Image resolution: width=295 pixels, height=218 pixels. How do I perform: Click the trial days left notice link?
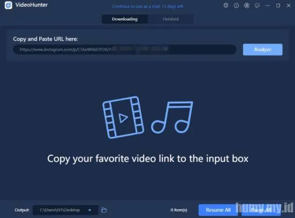pyautogui.click(x=147, y=6)
